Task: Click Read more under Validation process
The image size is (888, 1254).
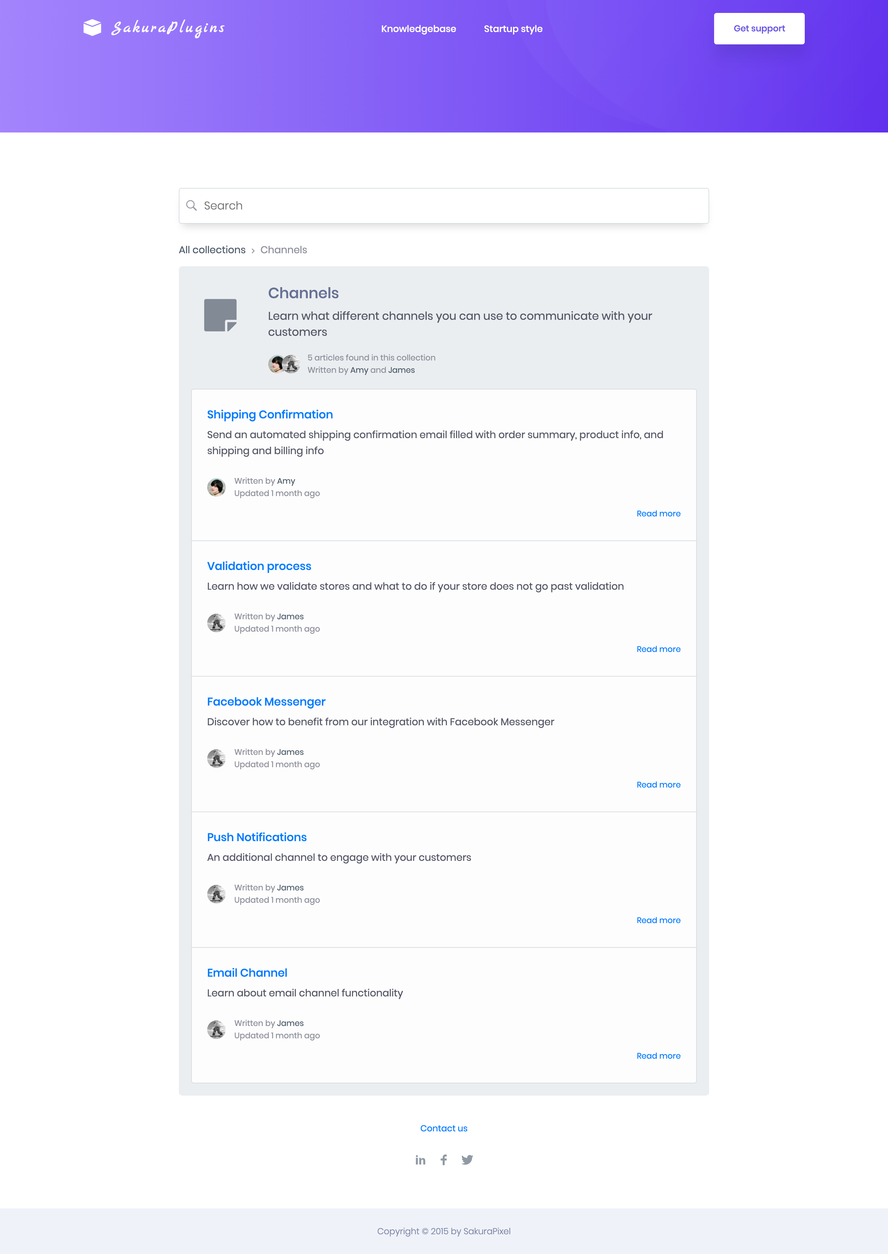Action: (x=658, y=649)
